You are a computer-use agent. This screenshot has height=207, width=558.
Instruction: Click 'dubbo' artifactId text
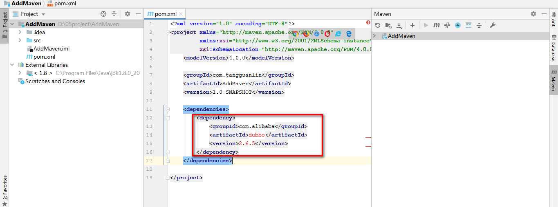point(257,135)
